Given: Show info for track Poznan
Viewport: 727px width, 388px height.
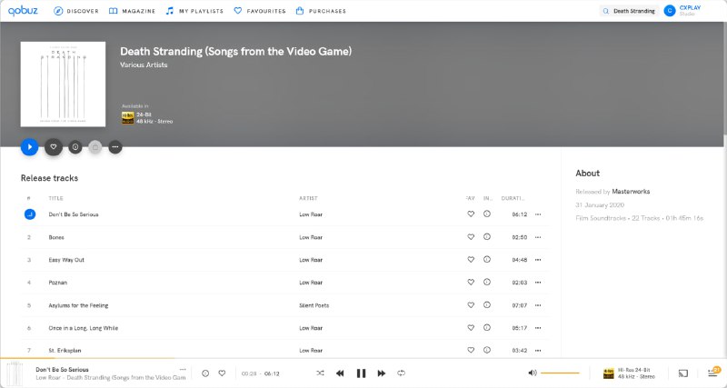Looking at the screenshot, I should click(x=487, y=283).
